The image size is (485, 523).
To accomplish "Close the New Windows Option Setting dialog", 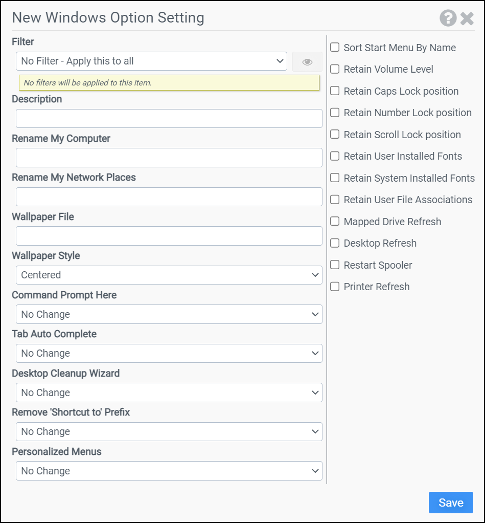I will pyautogui.click(x=467, y=18).
